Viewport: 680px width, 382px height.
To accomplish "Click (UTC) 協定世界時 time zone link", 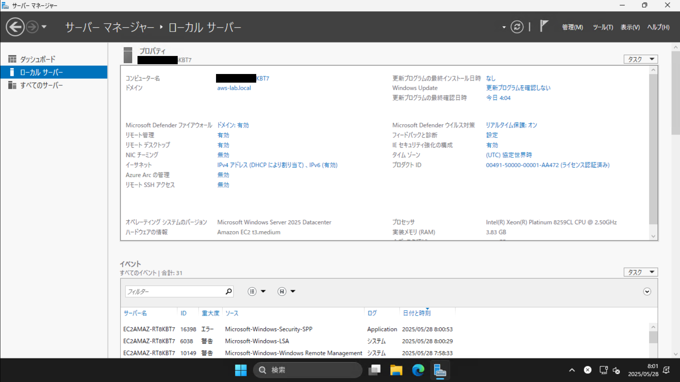I will point(509,155).
